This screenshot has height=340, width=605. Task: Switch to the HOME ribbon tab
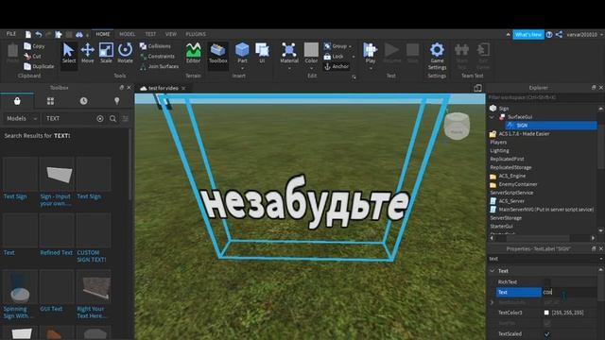coord(103,34)
